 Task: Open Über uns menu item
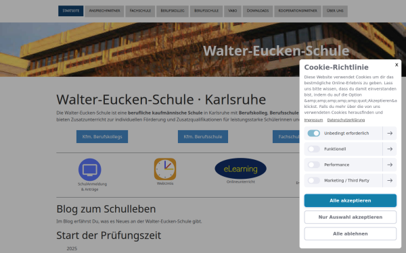(335, 11)
